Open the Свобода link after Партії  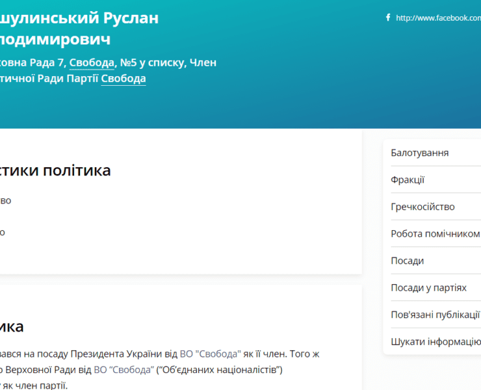[123, 79]
